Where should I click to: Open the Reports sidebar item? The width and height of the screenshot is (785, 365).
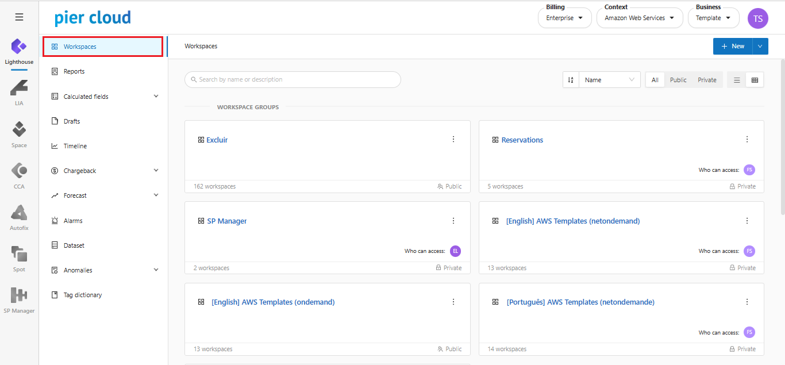pyautogui.click(x=74, y=71)
